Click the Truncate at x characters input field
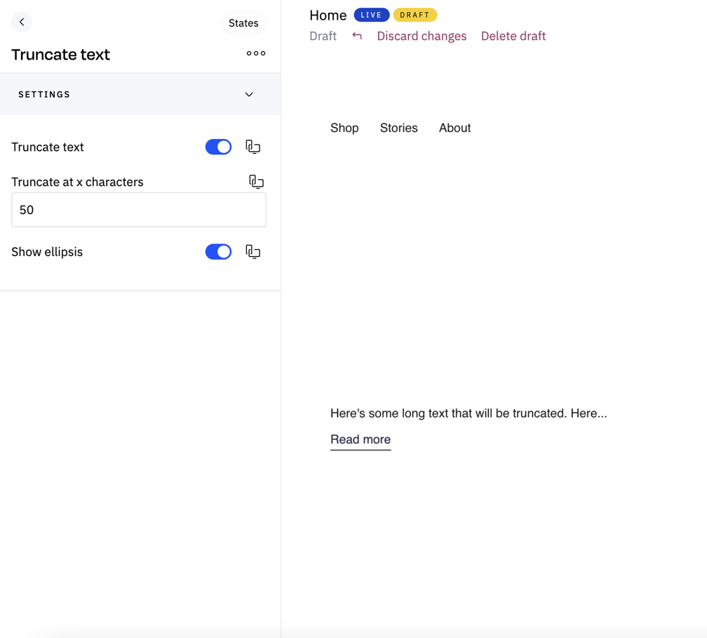The height and width of the screenshot is (638, 707). (x=139, y=210)
